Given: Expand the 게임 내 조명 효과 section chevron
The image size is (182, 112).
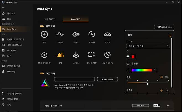Looking at the screenshot, I should coord(168,105).
